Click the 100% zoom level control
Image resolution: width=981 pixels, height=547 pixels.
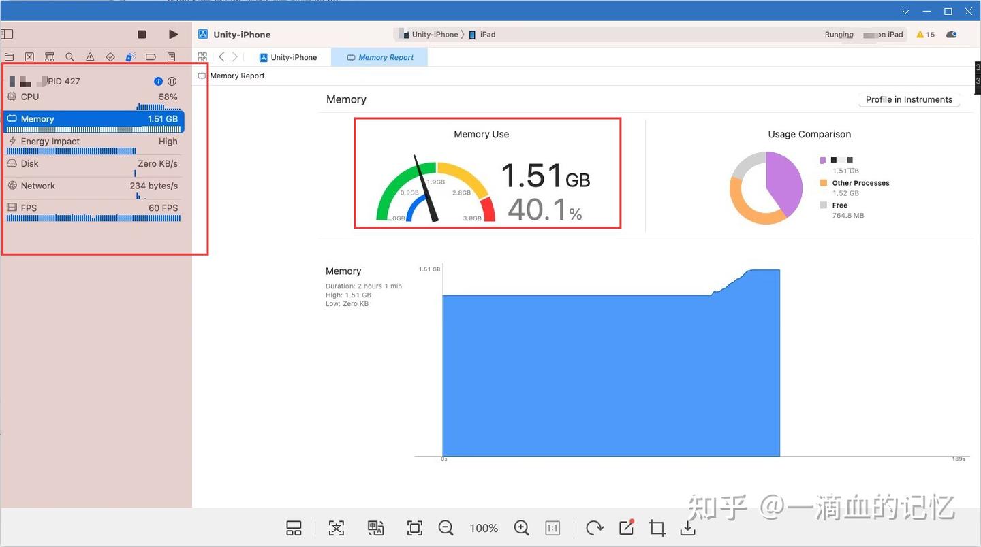pyautogui.click(x=483, y=528)
